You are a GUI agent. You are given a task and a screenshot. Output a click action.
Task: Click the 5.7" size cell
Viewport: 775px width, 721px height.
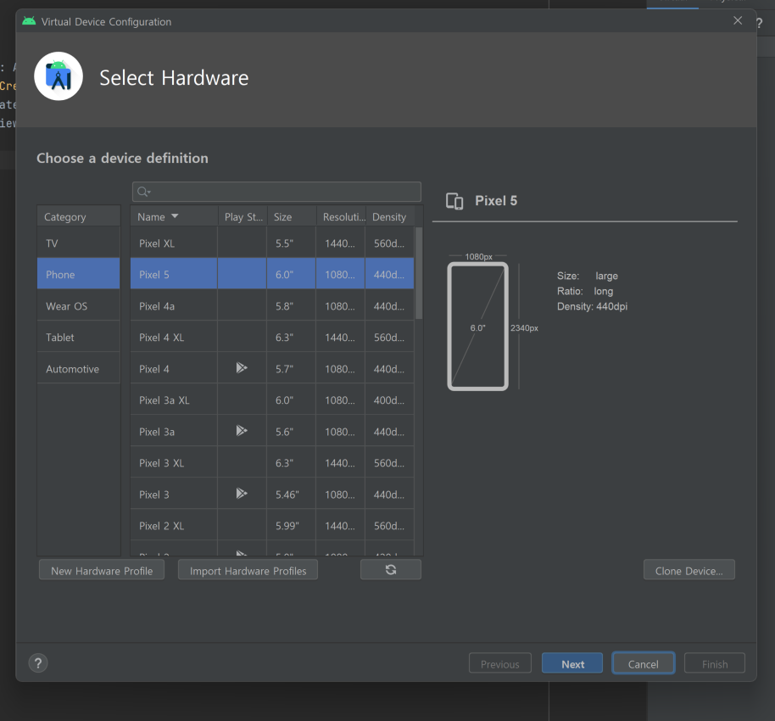pyautogui.click(x=291, y=369)
